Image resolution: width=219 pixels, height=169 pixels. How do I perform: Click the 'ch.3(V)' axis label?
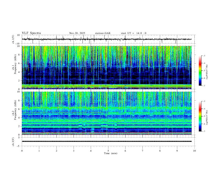coord(13,142)
